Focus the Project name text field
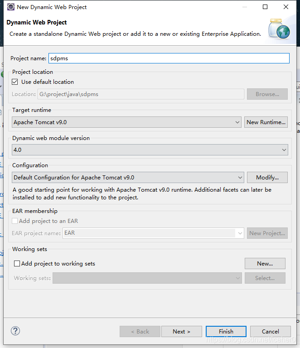The height and width of the screenshot is (348, 300). coord(169,58)
